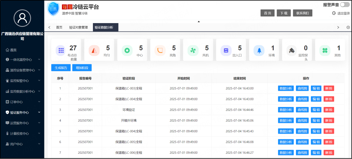
Task: Toggle the 报警声音 switch
Action: point(345,4)
